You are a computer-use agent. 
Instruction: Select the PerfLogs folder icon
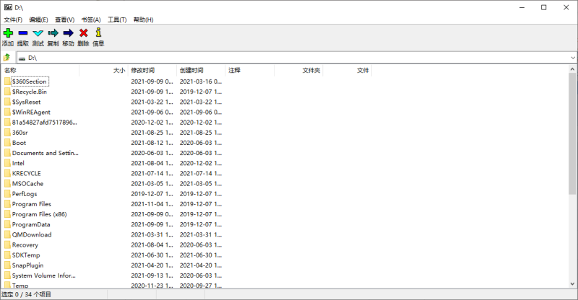(x=8, y=193)
